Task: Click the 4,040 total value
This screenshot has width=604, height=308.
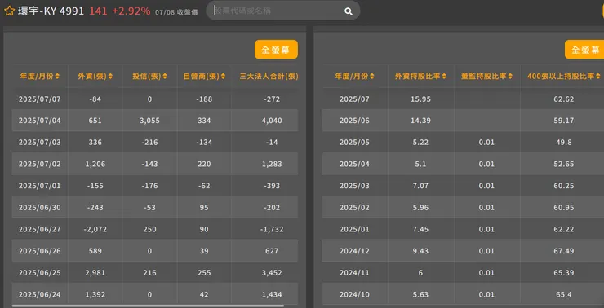Action: tap(272, 121)
